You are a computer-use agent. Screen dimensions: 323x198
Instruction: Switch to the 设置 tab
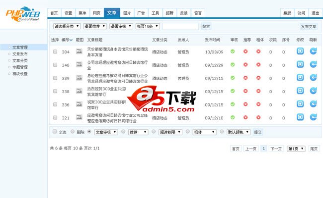tap(69, 13)
